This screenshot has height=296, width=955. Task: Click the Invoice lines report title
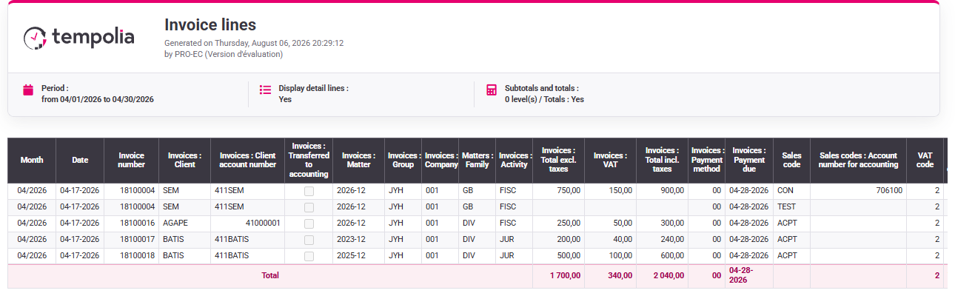[x=210, y=25]
